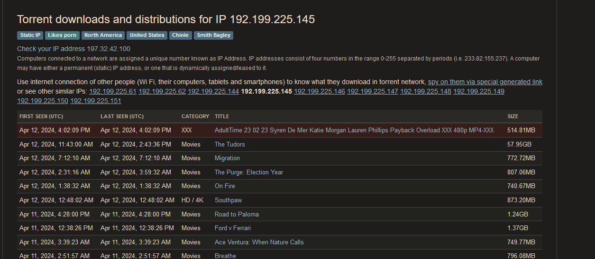Select the Ford v Ferrari title
The image size is (595, 259).
(233, 228)
